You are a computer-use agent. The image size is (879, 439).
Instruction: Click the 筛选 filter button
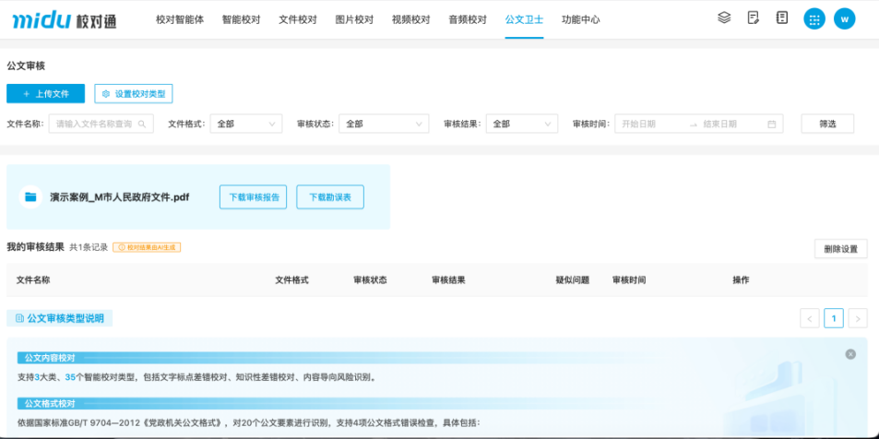pos(827,124)
